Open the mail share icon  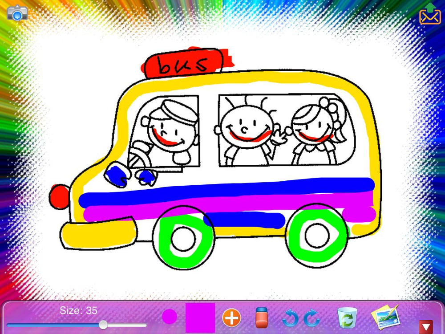[x=429, y=14]
